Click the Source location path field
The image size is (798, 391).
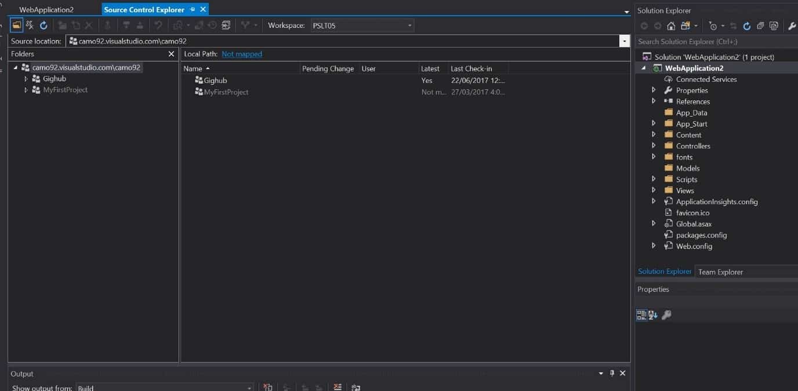click(x=343, y=41)
